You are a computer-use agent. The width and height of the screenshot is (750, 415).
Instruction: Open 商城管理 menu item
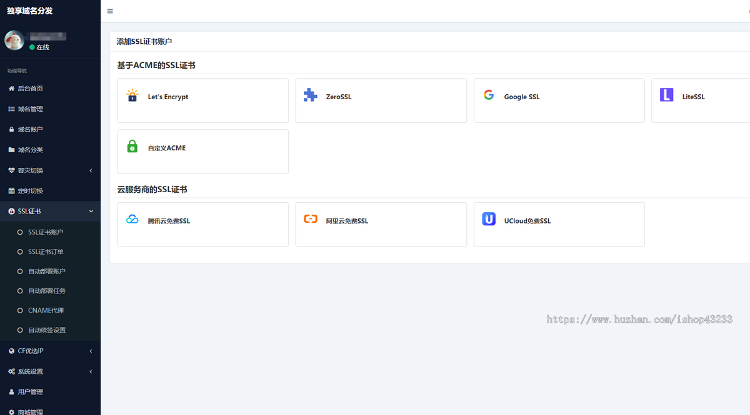coord(50,409)
